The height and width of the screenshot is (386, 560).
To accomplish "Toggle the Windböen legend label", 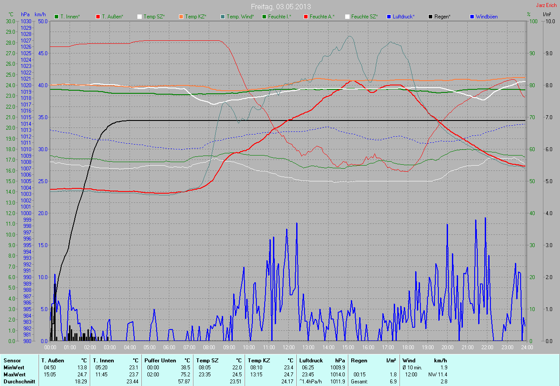I will tap(487, 17).
